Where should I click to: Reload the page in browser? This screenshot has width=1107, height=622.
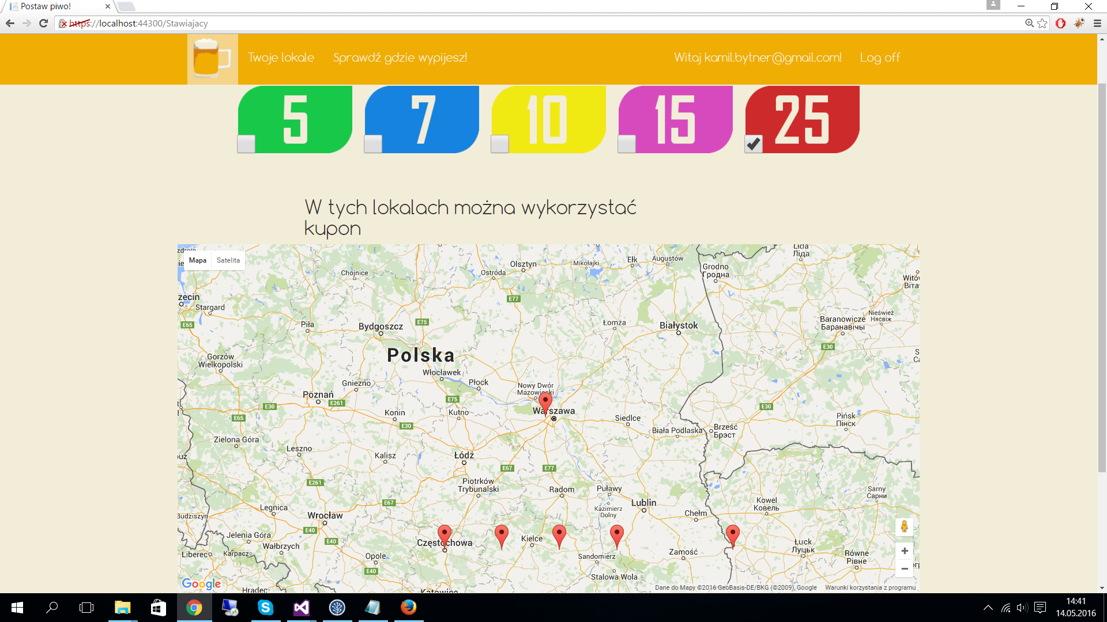pos(43,24)
